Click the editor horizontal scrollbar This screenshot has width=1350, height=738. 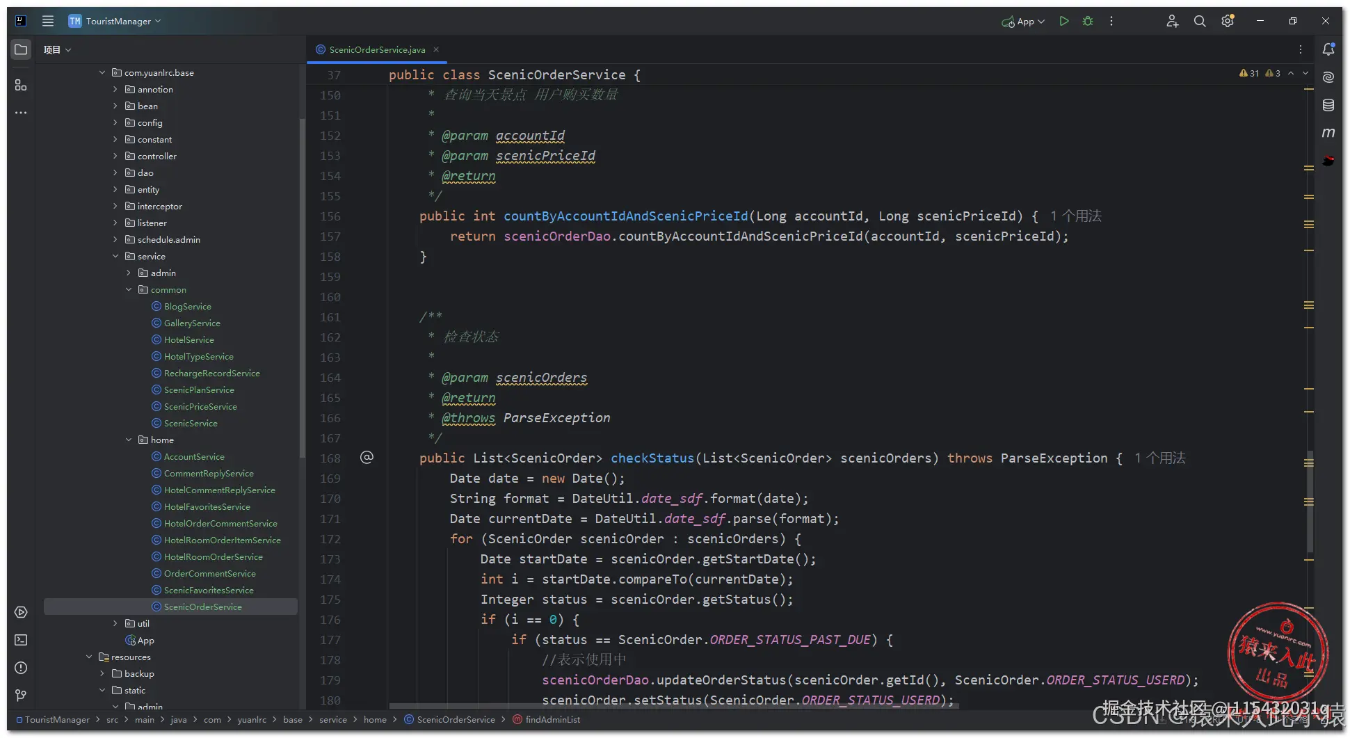pos(673,705)
